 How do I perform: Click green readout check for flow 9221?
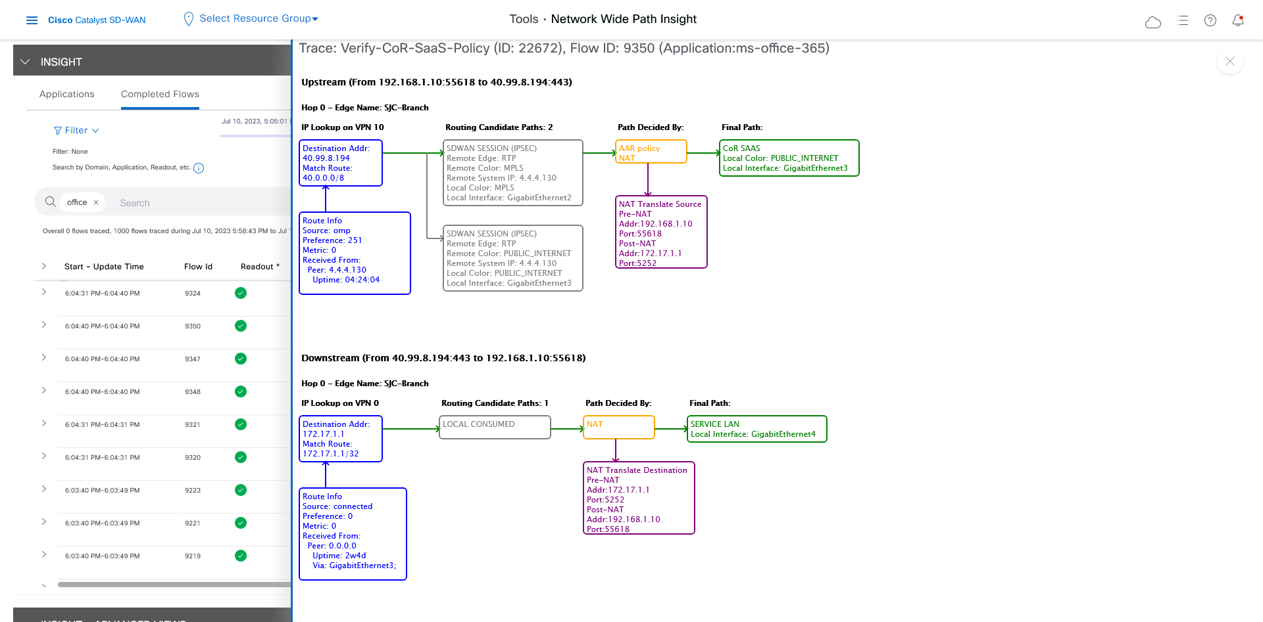point(241,523)
